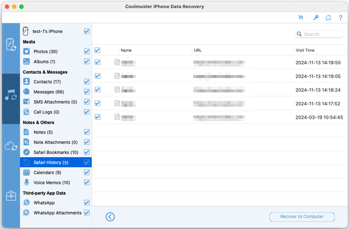Click the back arrow circle button
The height and width of the screenshot is (229, 349).
[x=110, y=217]
